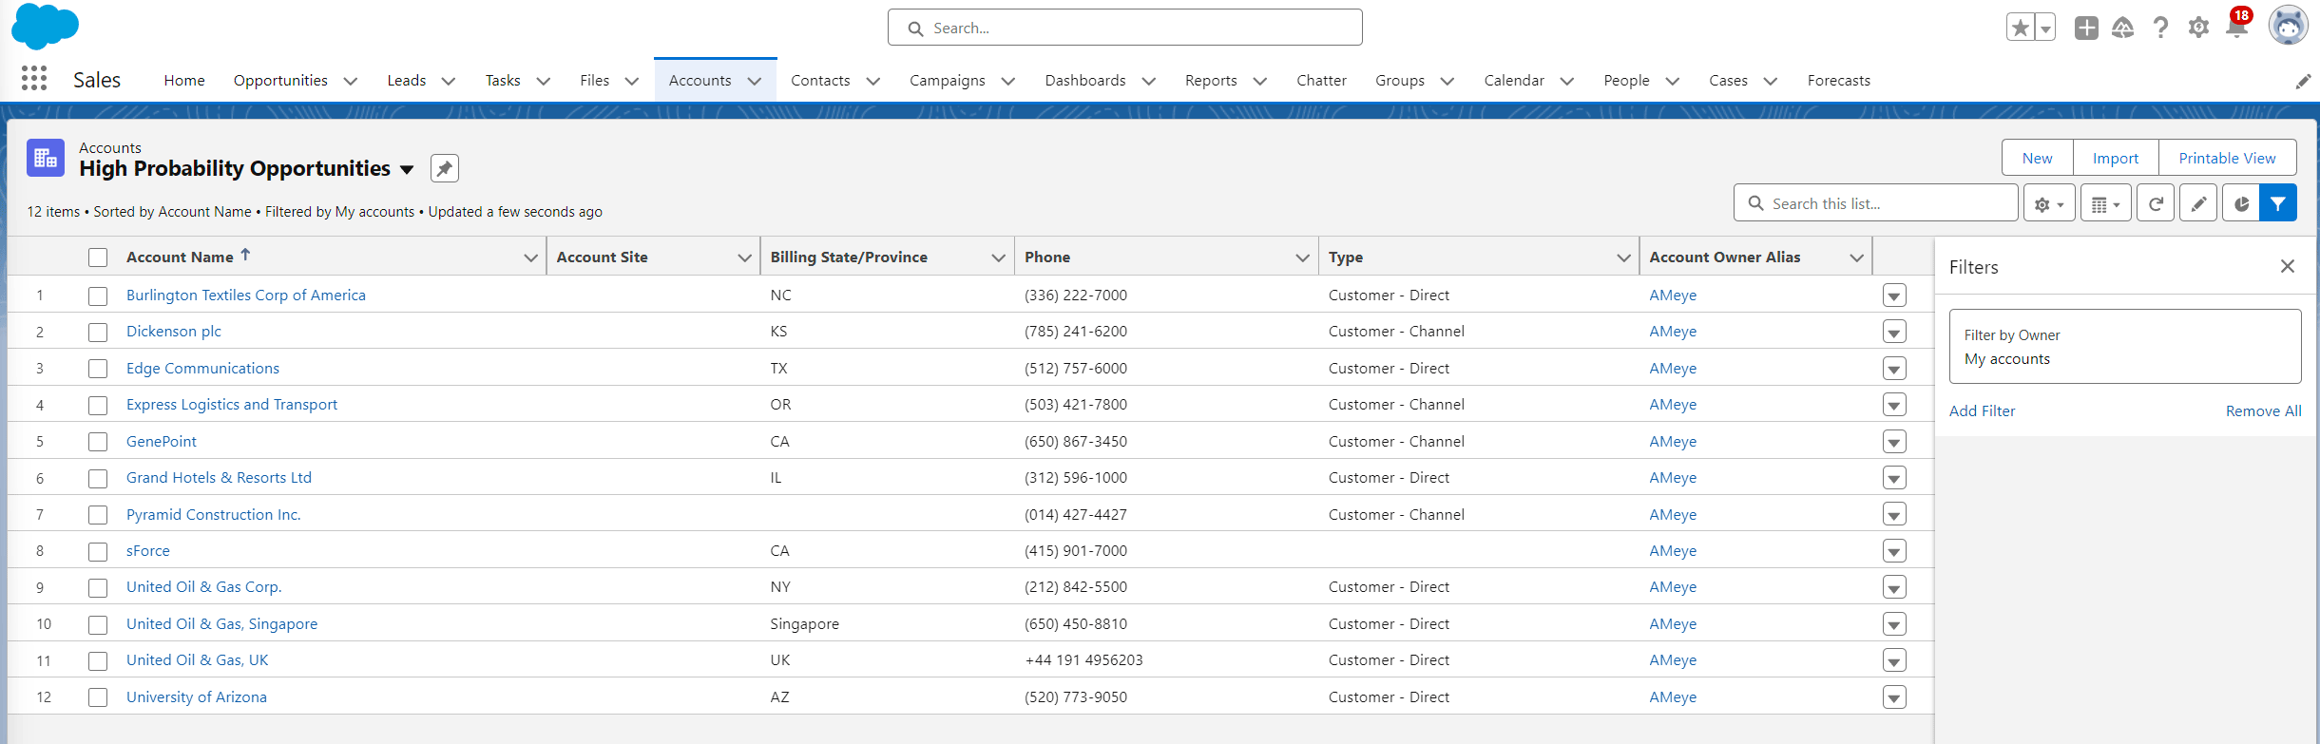Select Express Logistics and Transport checkbox

[x=98, y=405]
